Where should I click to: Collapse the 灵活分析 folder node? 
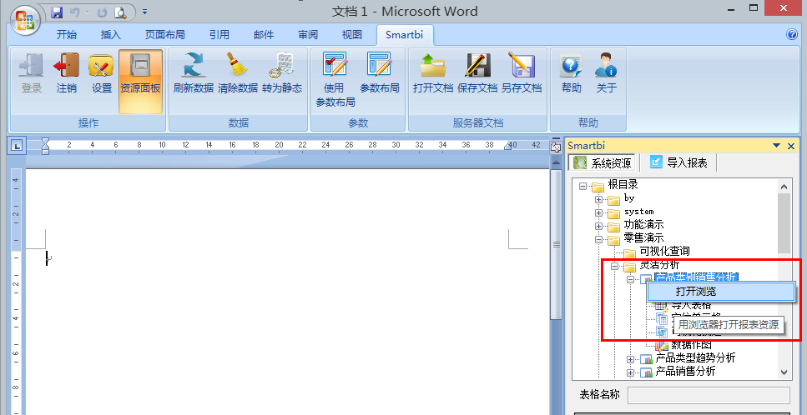pos(614,266)
